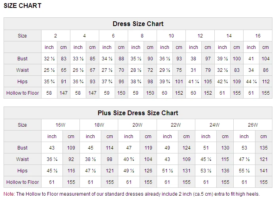
Task: Select the size 8 column header
Action: click(142, 36)
